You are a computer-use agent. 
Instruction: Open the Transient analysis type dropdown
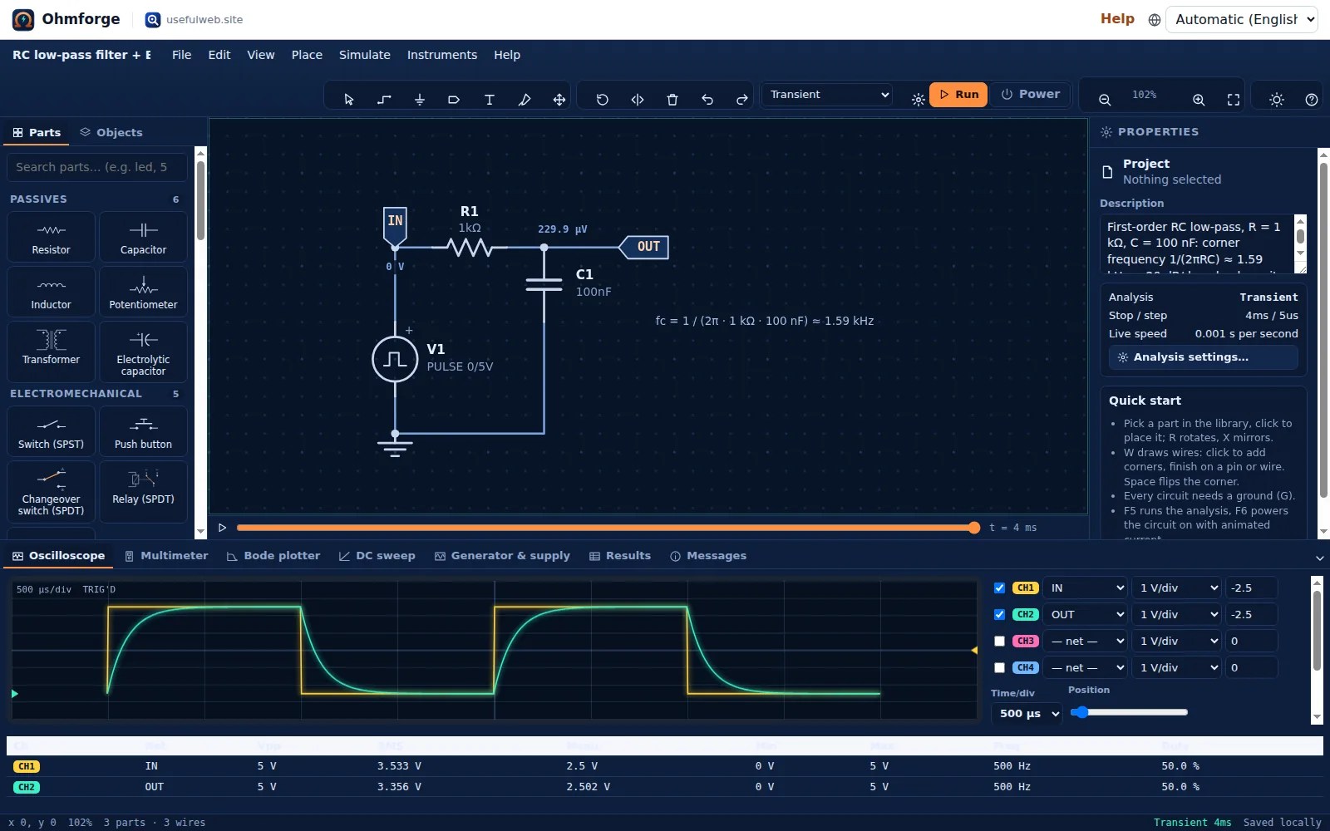pyautogui.click(x=828, y=95)
